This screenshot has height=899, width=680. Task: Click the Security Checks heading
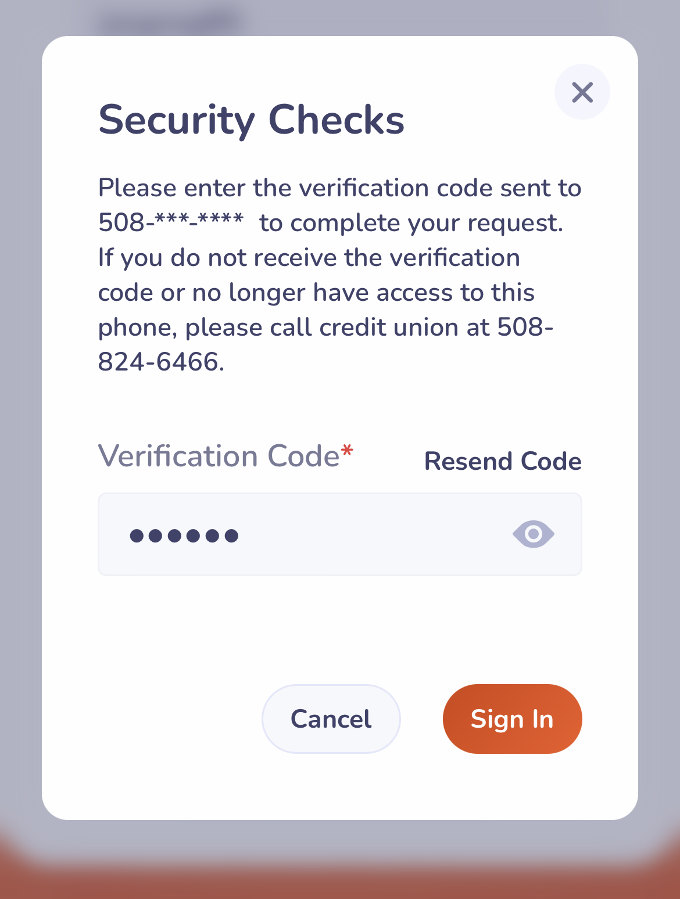point(251,120)
